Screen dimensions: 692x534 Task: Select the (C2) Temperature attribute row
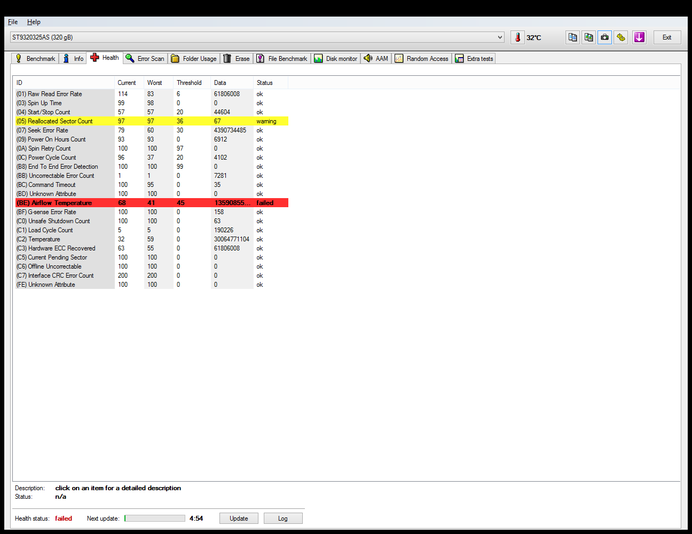coord(151,239)
